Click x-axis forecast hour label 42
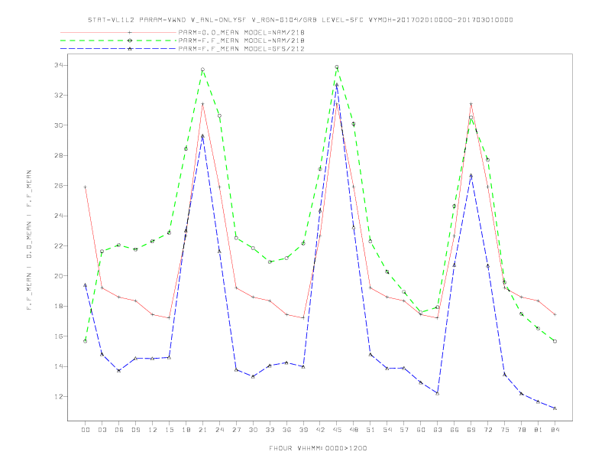Screen dimensions: 605x468 320,430
